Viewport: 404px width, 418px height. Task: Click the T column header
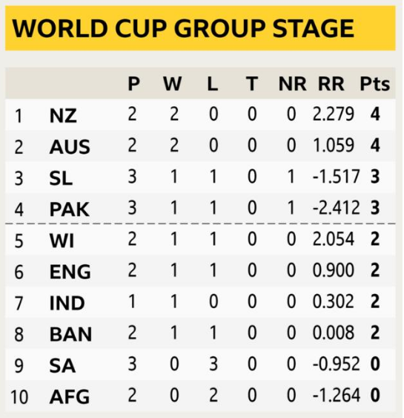(252, 84)
